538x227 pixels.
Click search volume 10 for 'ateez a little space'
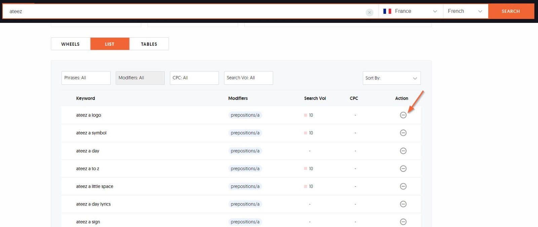pyautogui.click(x=311, y=186)
